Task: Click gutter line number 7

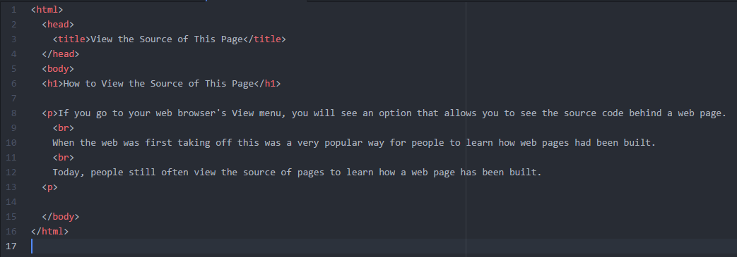Action: pyautogui.click(x=14, y=99)
